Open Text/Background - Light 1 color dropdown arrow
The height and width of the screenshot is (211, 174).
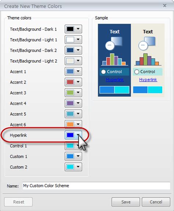[78, 39]
